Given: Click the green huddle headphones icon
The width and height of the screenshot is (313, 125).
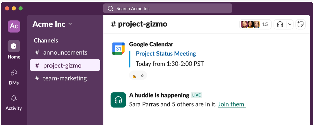Looking at the screenshot, I should click(118, 100).
